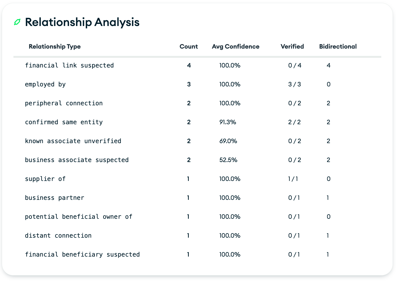Open known associate unverified relationship
Image resolution: width=396 pixels, height=281 pixels.
(73, 141)
